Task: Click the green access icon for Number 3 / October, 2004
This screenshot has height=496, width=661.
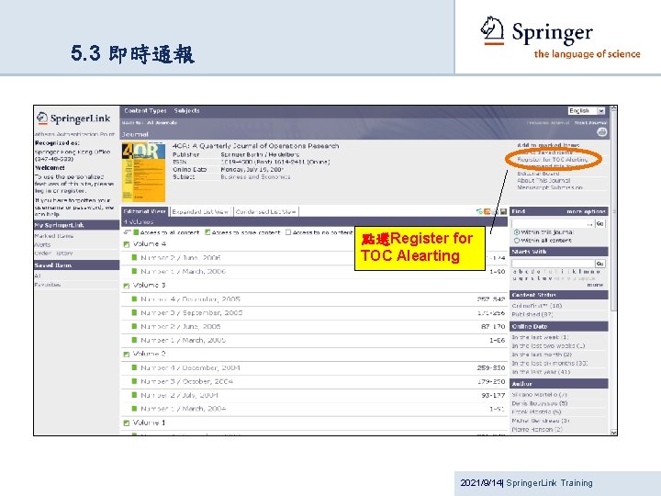Action: [x=134, y=381]
